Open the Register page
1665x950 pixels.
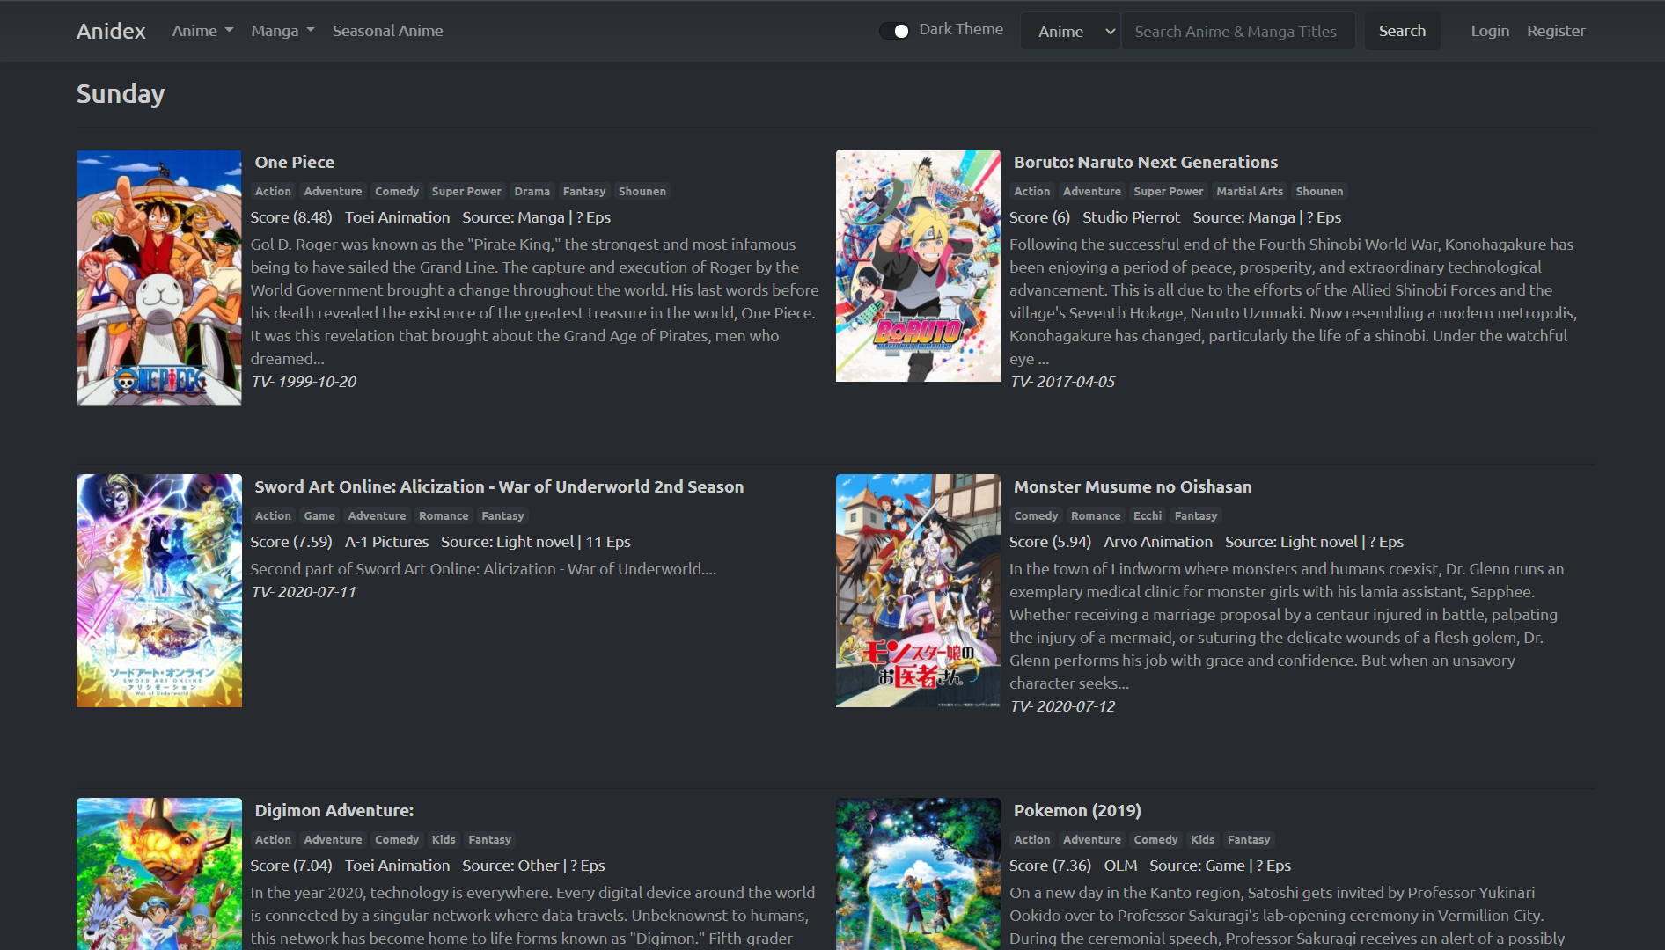[1556, 31]
